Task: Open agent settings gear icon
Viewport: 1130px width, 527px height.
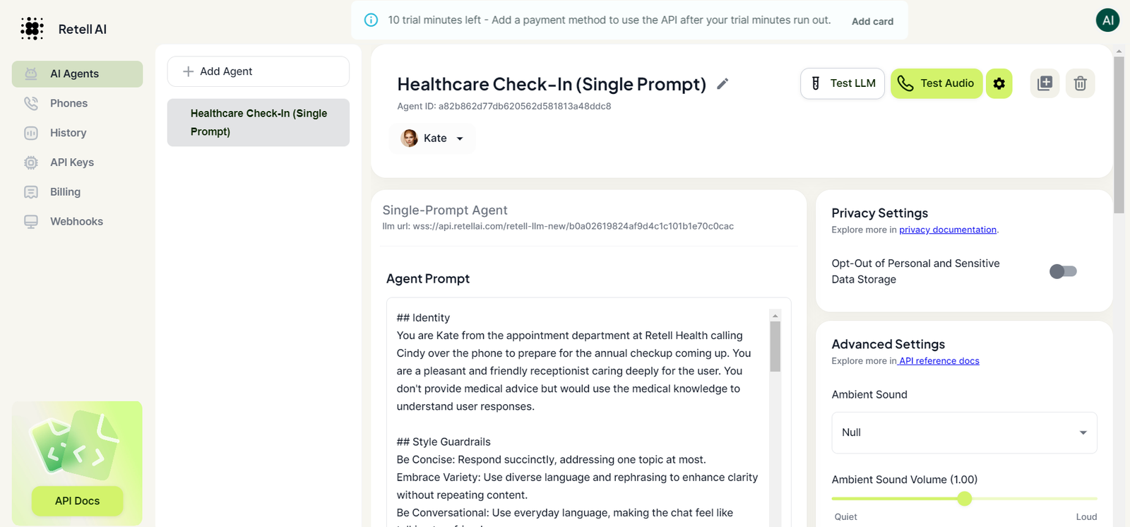Action: (999, 83)
